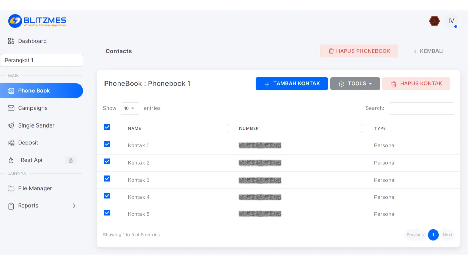Click the Blitzmes logo icon

(x=15, y=21)
